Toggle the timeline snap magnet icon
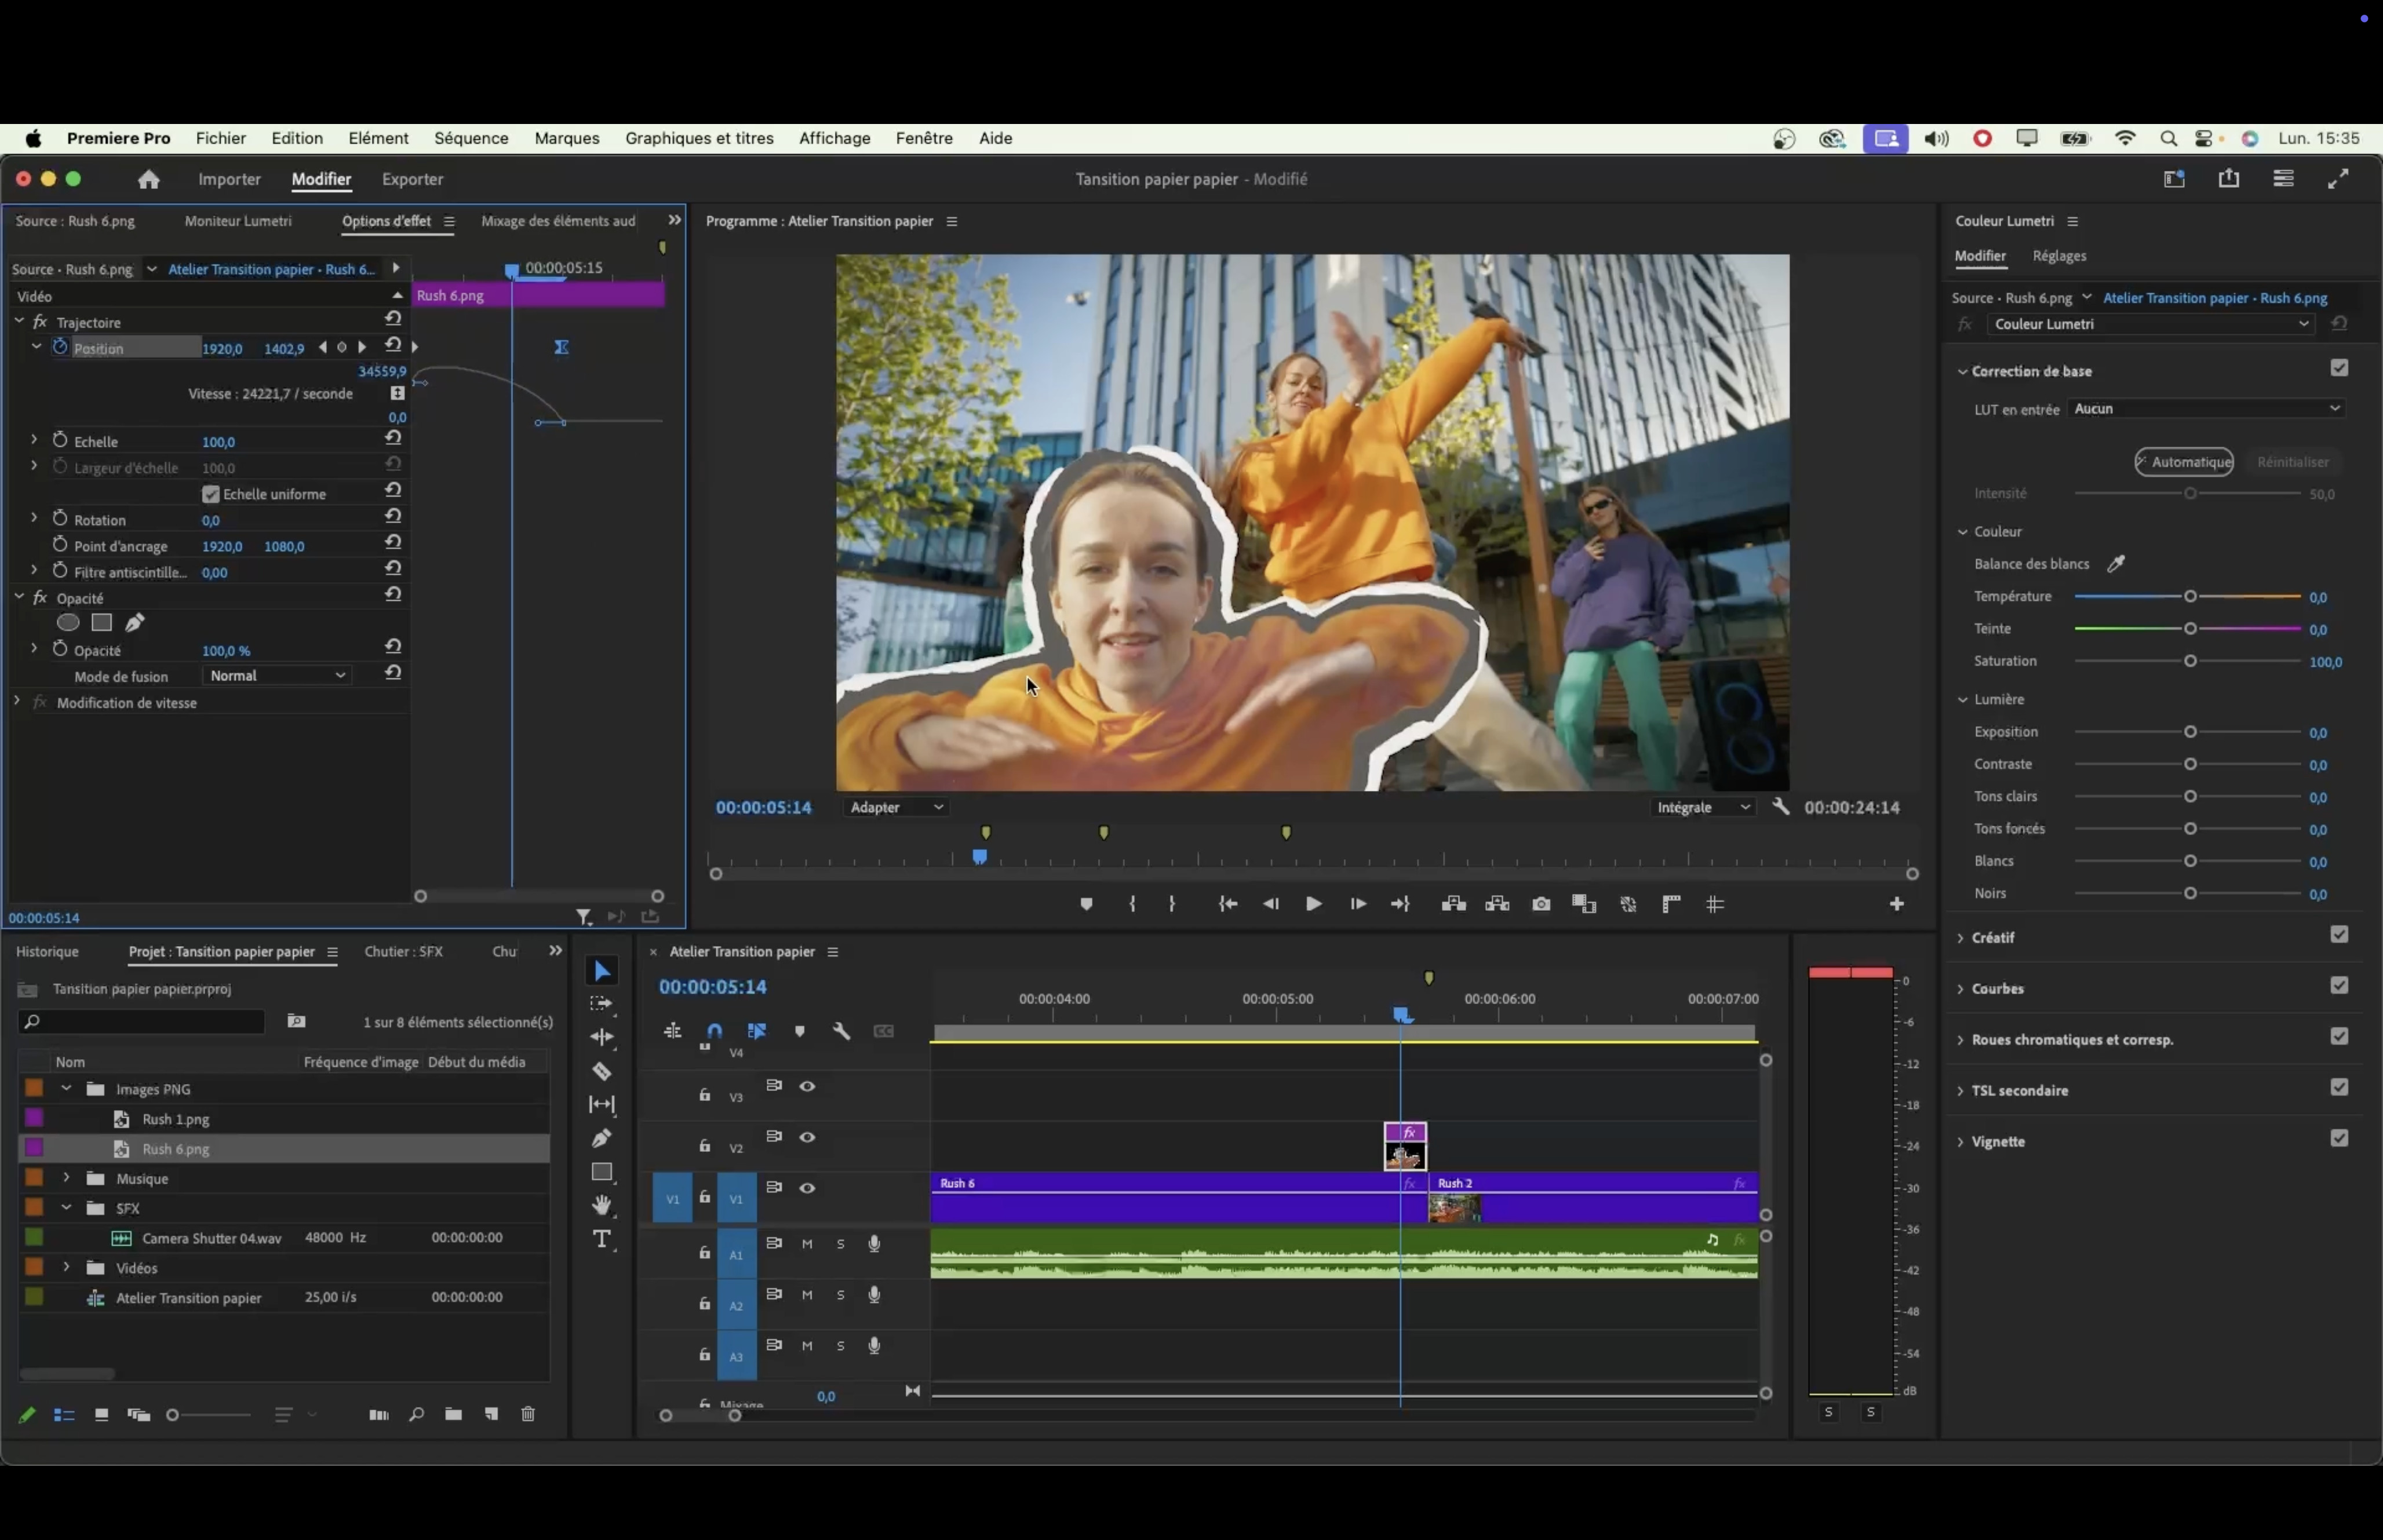 (714, 1031)
